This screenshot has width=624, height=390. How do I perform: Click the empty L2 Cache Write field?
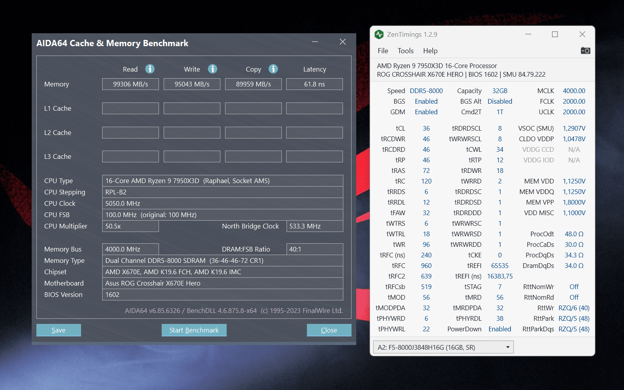tap(192, 133)
